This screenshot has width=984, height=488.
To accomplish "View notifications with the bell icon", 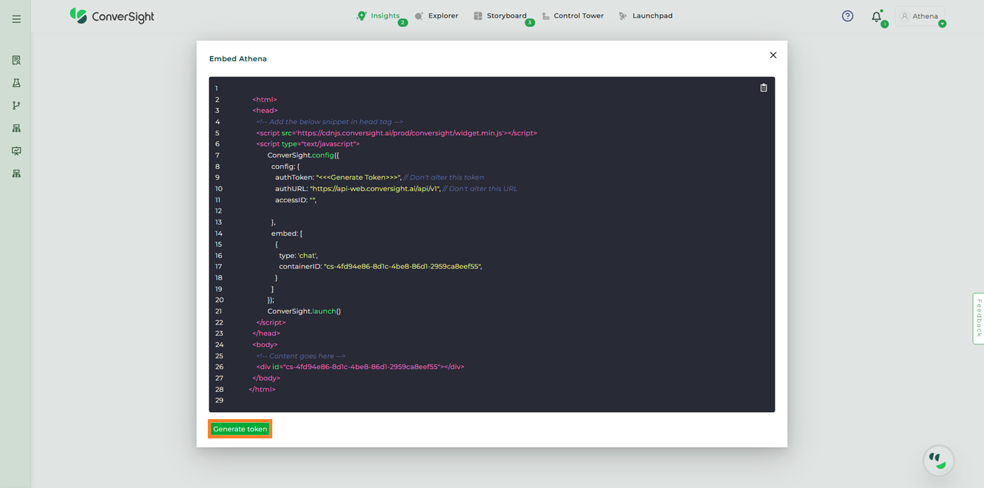I will coord(876,17).
